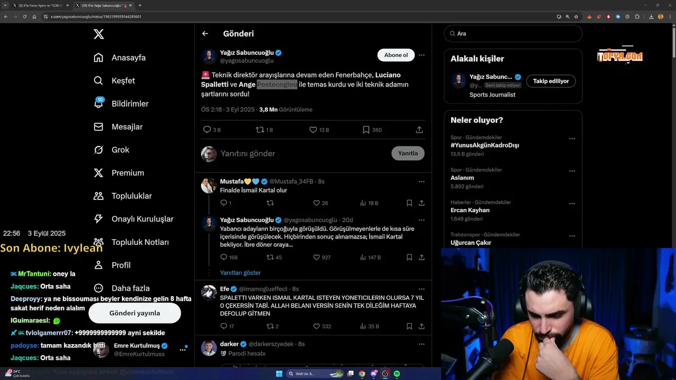Open Aslanım trending topic
The width and height of the screenshot is (676, 380).
[462, 178]
